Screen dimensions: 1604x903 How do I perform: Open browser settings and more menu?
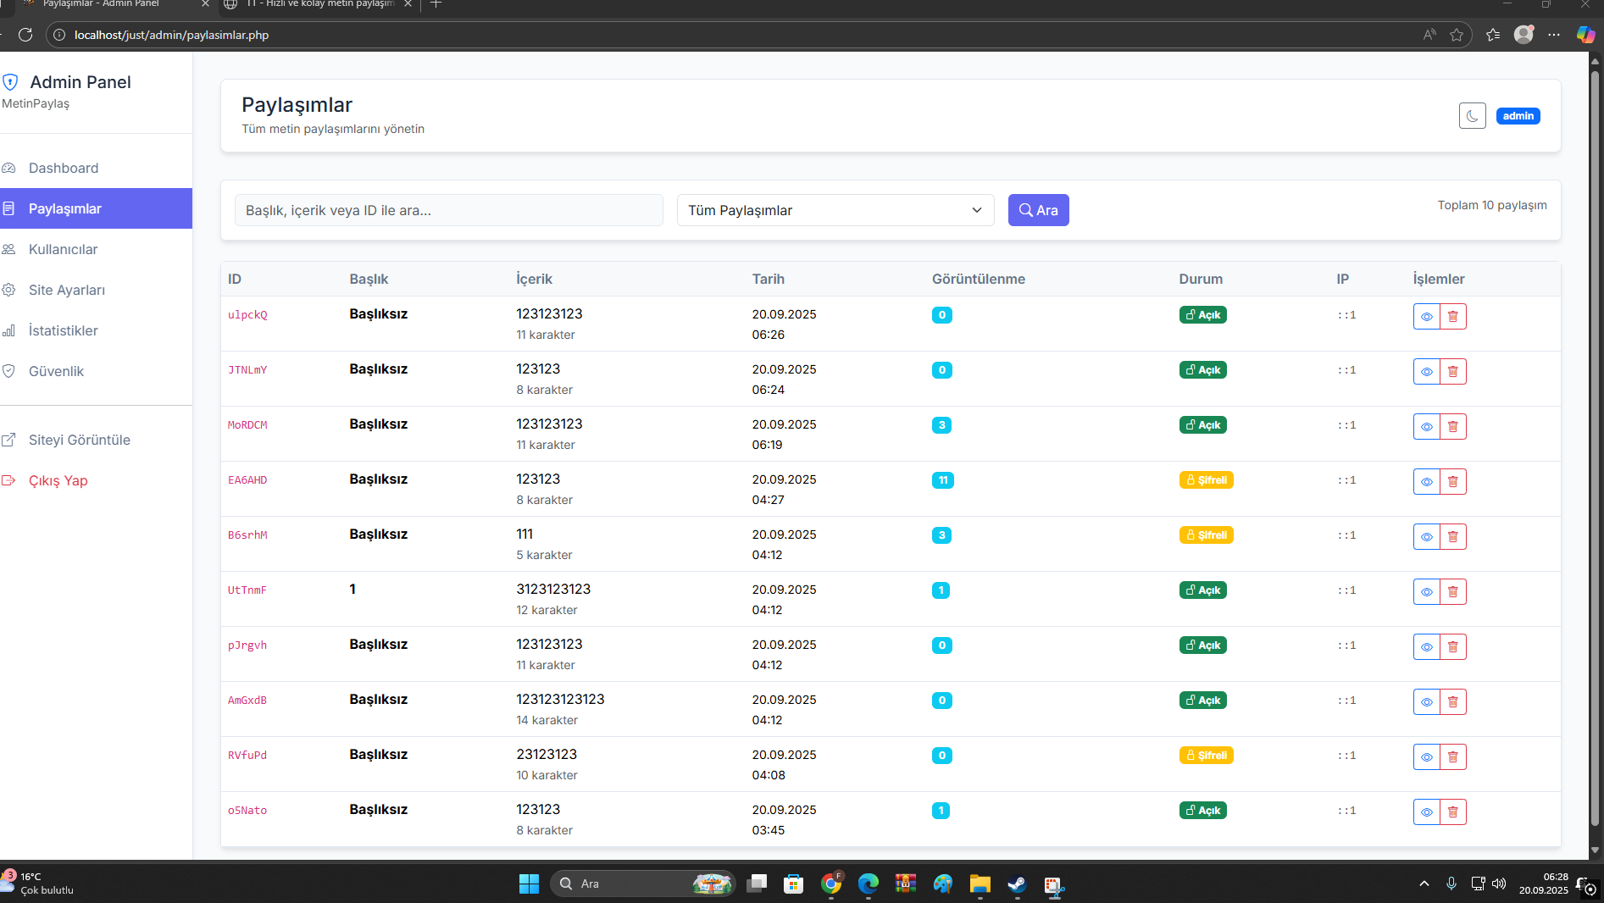tap(1553, 35)
